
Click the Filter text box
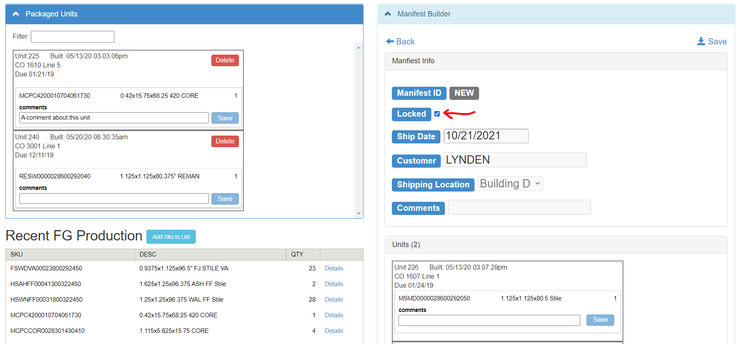tap(72, 37)
